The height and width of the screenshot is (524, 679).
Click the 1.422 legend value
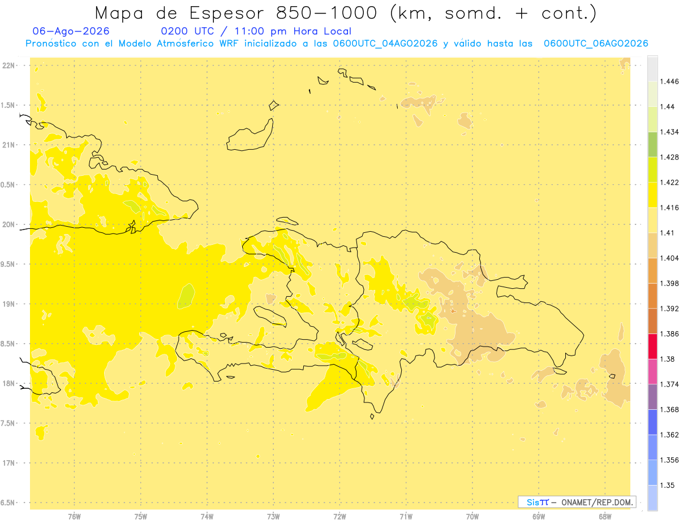coord(670,183)
